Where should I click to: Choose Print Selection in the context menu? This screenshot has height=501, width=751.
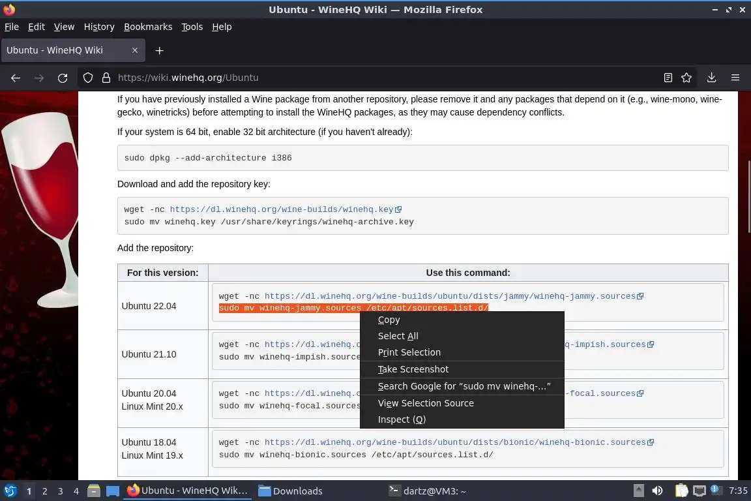tap(462, 352)
